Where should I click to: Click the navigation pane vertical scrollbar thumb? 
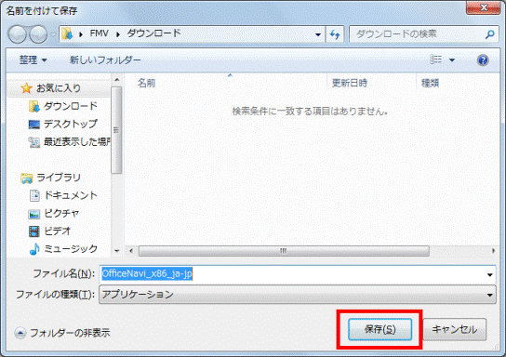(x=116, y=130)
